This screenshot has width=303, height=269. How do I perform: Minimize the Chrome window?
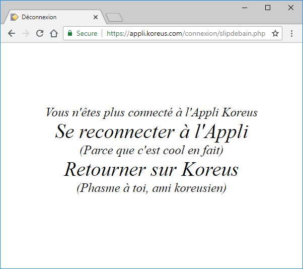pos(245,7)
